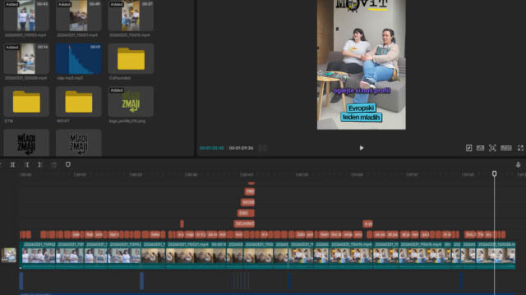Select the DSO text clip on timeline
The width and height of the screenshot is (526, 295).
point(246,213)
